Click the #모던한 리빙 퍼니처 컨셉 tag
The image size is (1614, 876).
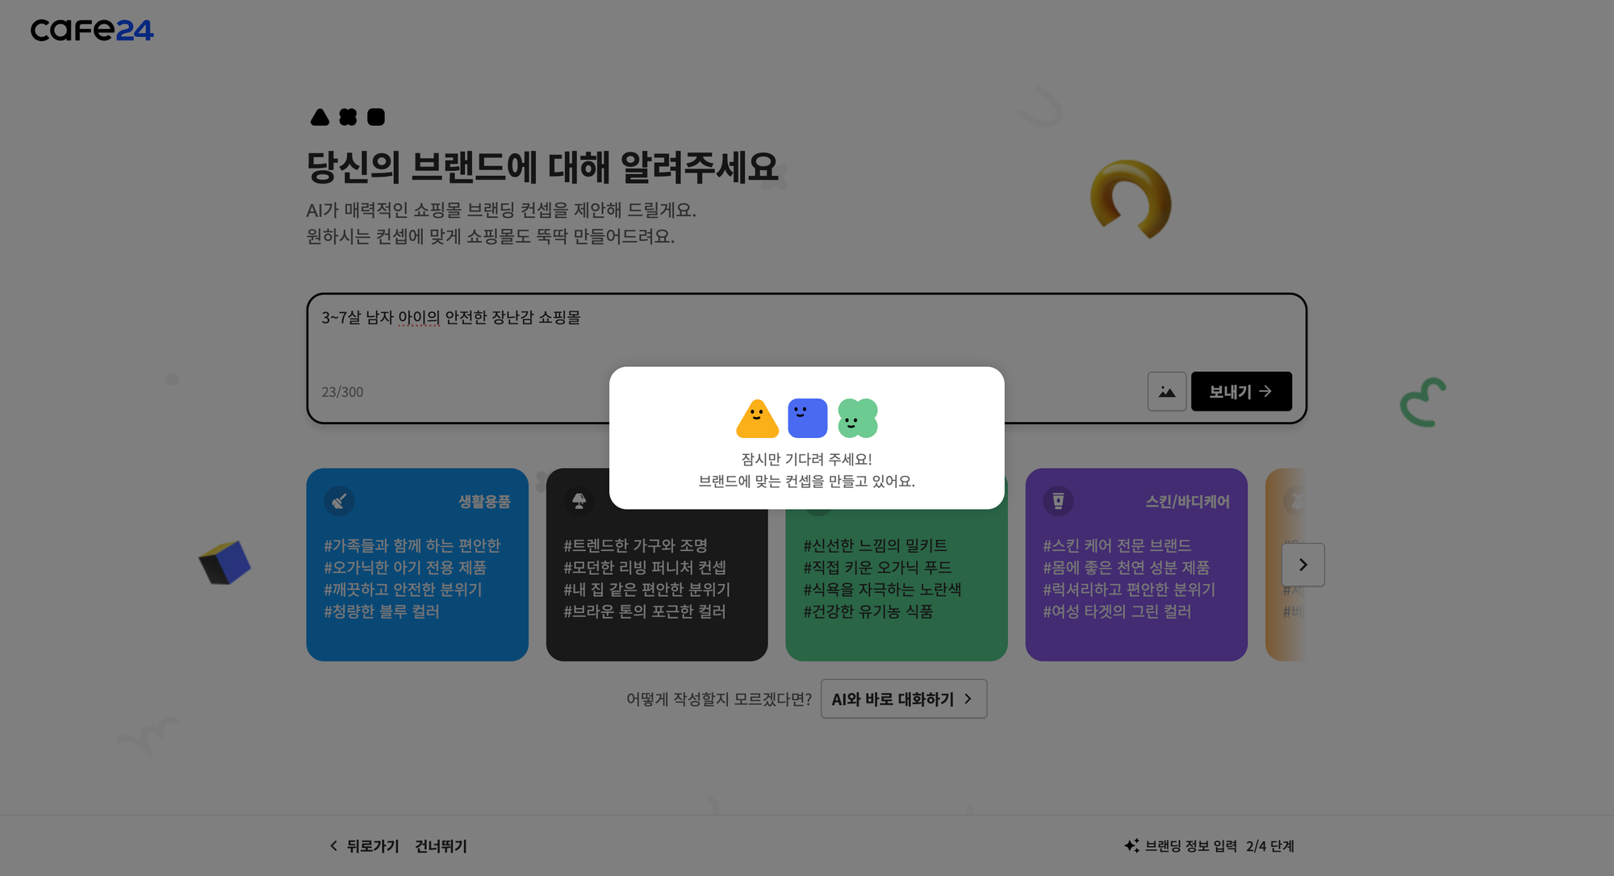645,568
